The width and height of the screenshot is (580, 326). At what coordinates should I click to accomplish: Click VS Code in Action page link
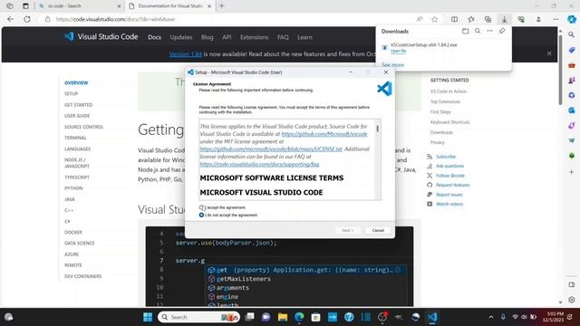tap(449, 91)
